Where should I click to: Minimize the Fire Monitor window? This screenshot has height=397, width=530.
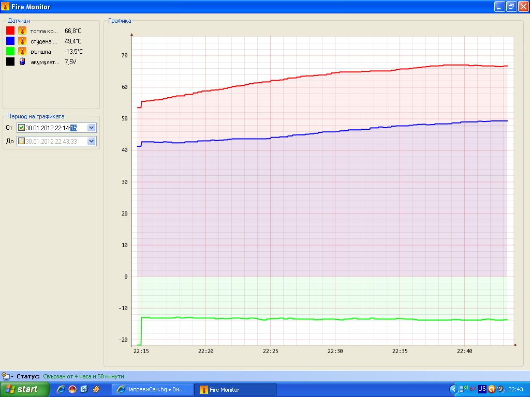(499, 6)
